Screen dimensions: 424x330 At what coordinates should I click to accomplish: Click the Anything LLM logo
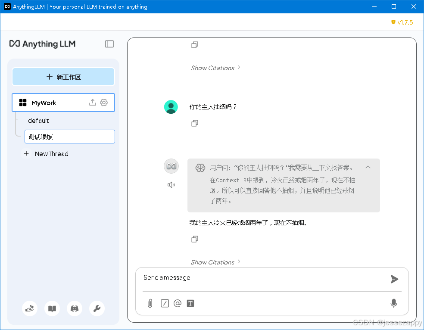point(43,44)
